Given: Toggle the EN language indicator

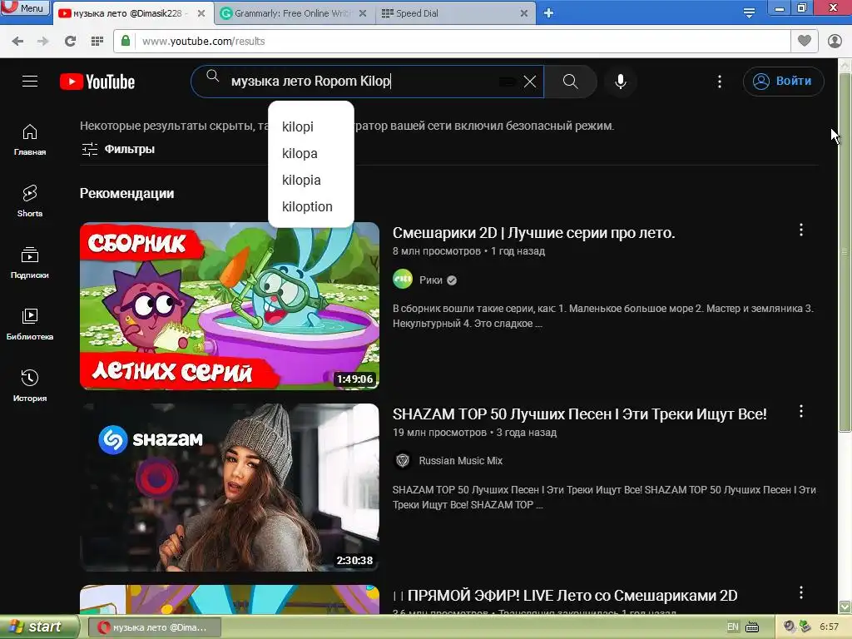Looking at the screenshot, I should [x=733, y=627].
